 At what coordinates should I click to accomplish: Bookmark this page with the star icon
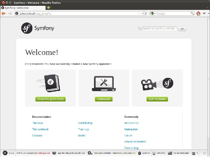139,13
